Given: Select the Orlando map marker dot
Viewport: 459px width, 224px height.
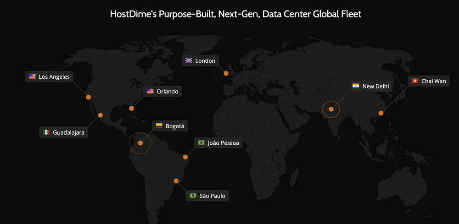Looking at the screenshot, I should (131, 109).
